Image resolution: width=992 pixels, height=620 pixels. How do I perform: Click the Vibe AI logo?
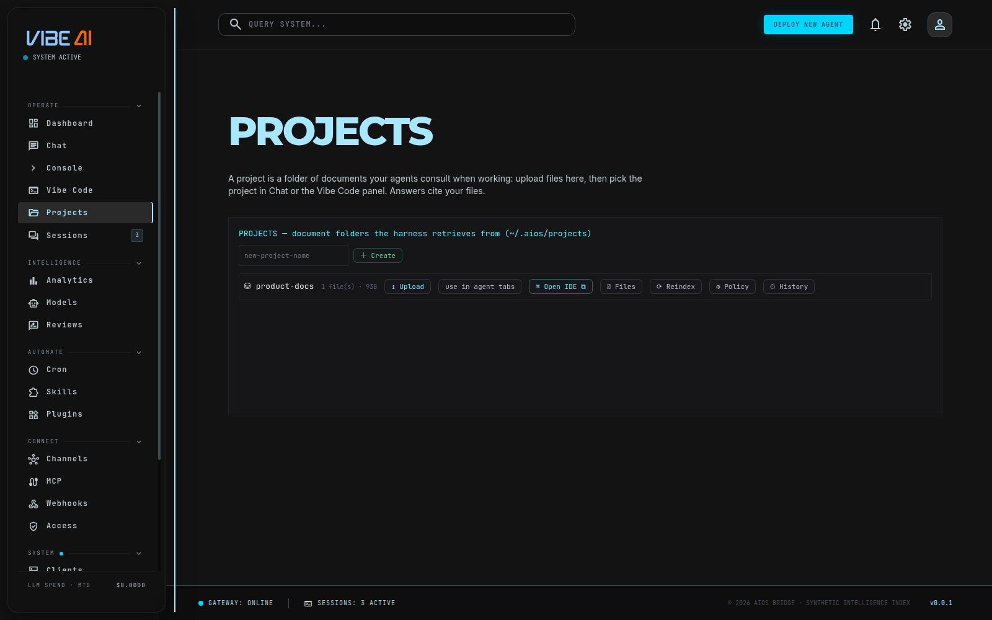(x=59, y=38)
